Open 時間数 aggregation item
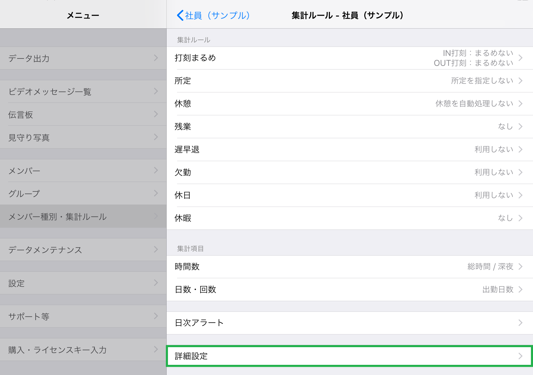This screenshot has height=375, width=533. click(350, 267)
